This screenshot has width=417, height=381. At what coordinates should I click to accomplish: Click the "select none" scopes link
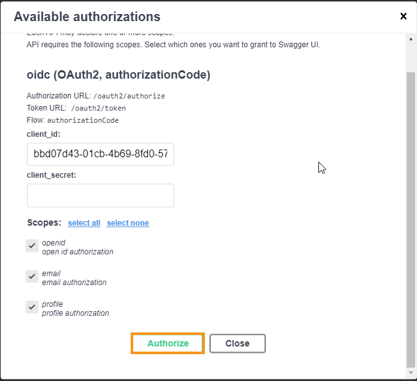point(127,223)
